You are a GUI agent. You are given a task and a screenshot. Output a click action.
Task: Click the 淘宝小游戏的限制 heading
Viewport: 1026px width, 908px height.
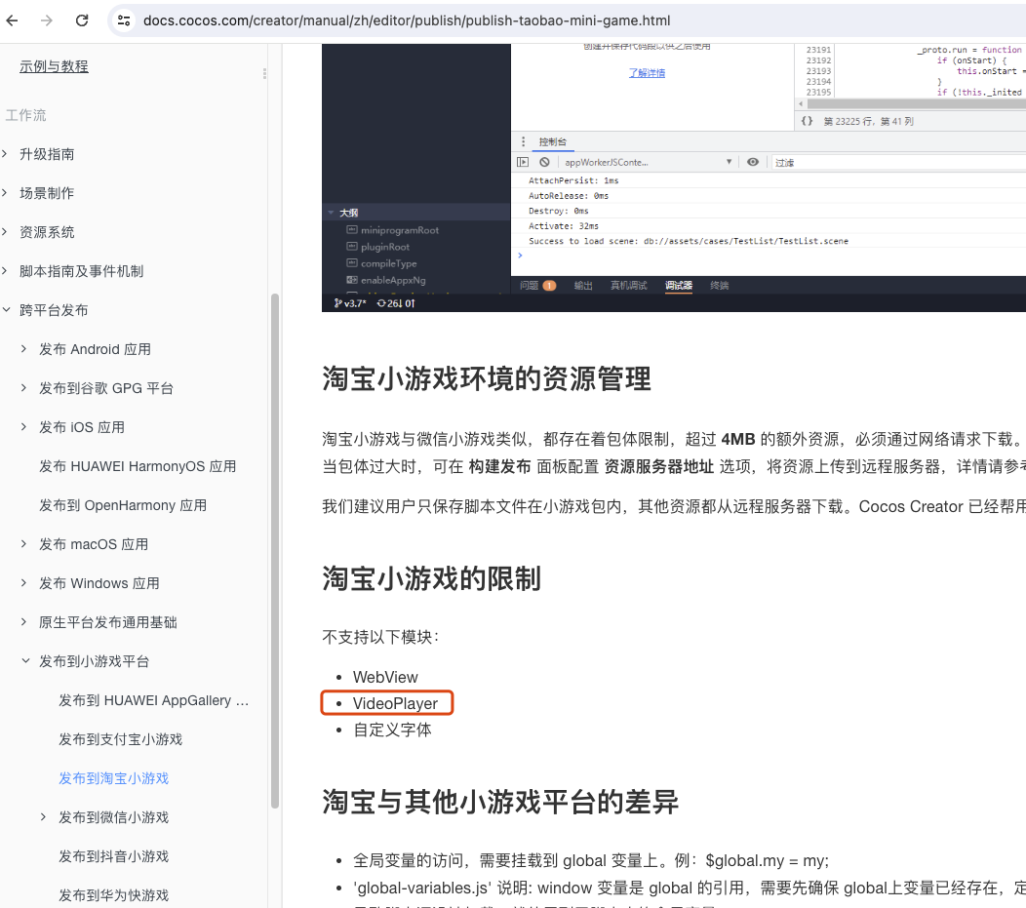pos(431,579)
